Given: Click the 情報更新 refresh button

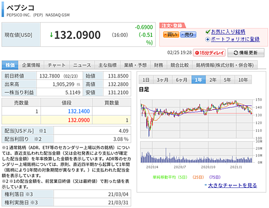Looking at the screenshot, I should [246, 53].
